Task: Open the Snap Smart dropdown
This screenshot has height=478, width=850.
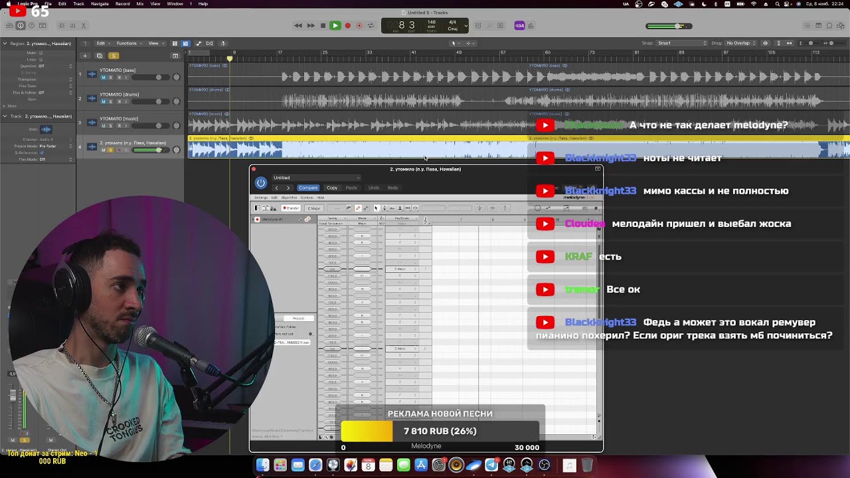Action: pos(681,43)
